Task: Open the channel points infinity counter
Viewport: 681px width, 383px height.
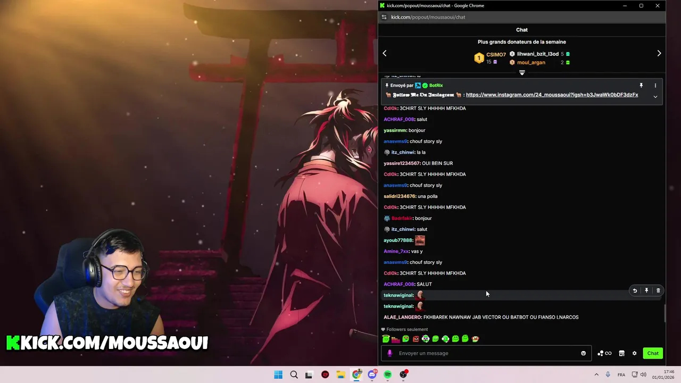Action: (604, 353)
